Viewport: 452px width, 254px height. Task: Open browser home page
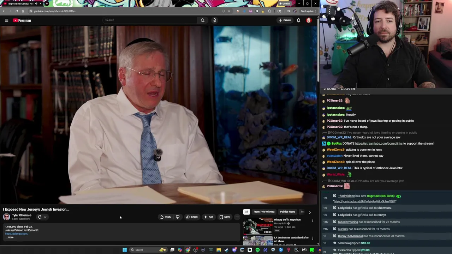coord(23,11)
